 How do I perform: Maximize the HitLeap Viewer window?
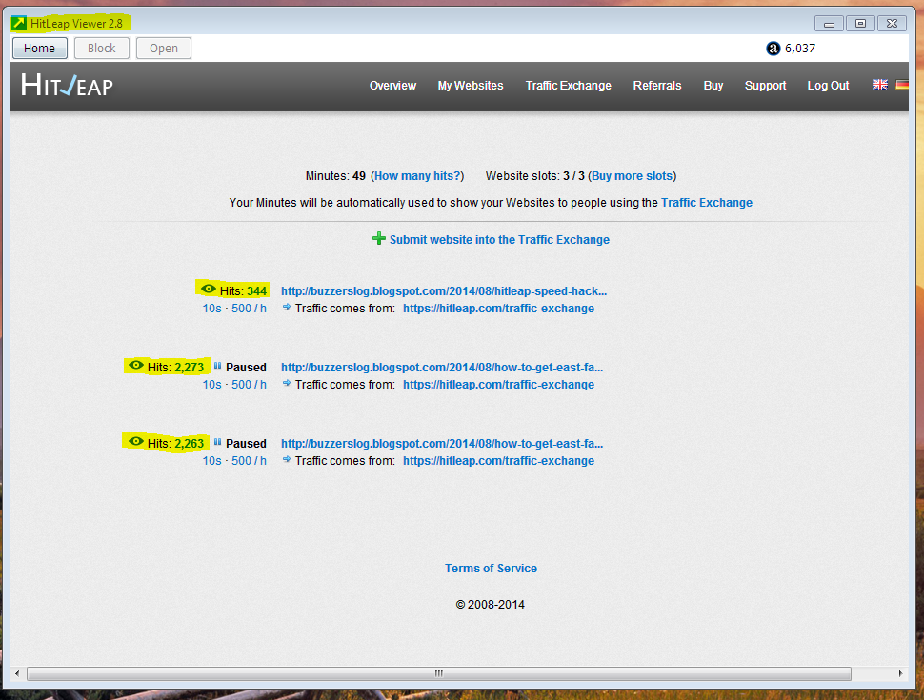[860, 24]
